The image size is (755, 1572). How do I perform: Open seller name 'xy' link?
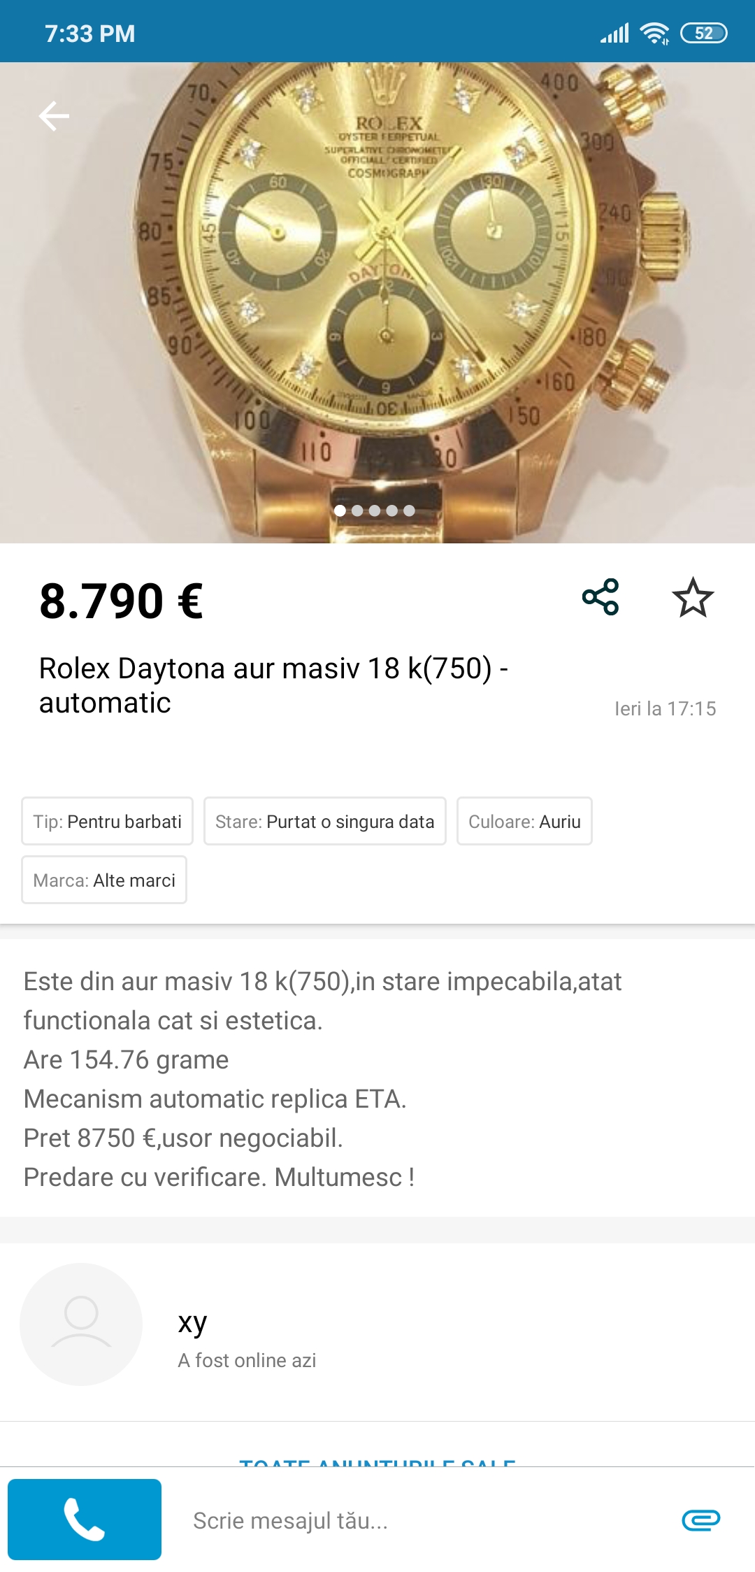point(192,1322)
